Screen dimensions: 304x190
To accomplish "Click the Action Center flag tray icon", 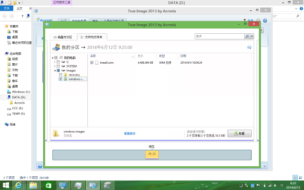I will click(258, 186).
